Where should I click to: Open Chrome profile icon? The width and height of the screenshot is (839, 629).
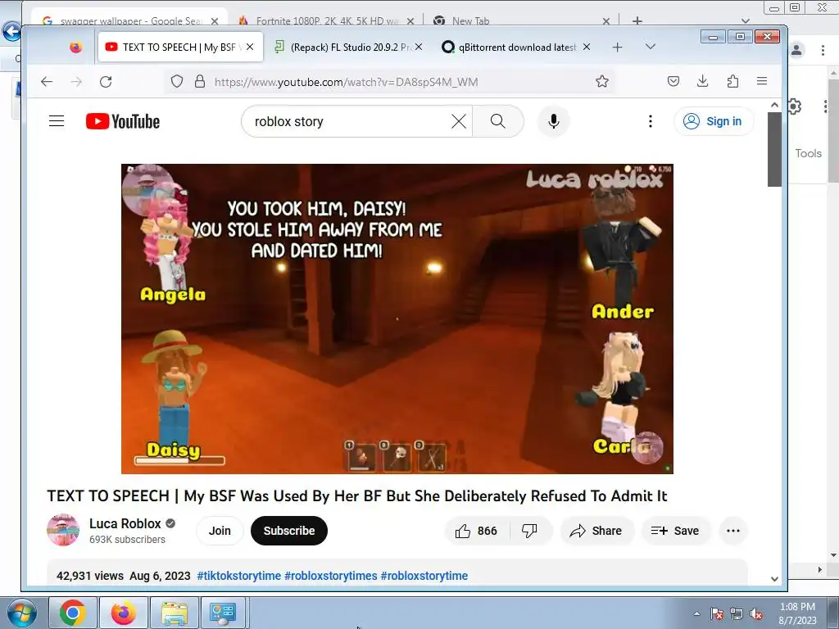point(796,50)
